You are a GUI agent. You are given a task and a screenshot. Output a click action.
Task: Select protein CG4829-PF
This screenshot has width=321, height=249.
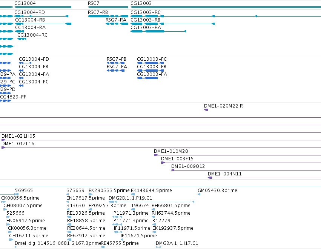pyautogui.click(x=13, y=97)
